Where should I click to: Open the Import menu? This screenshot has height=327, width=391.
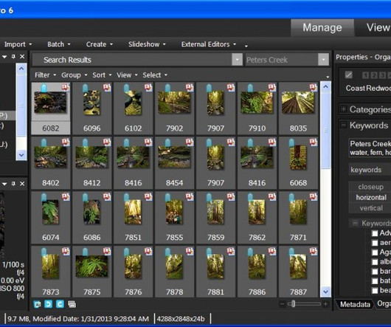click(x=18, y=44)
